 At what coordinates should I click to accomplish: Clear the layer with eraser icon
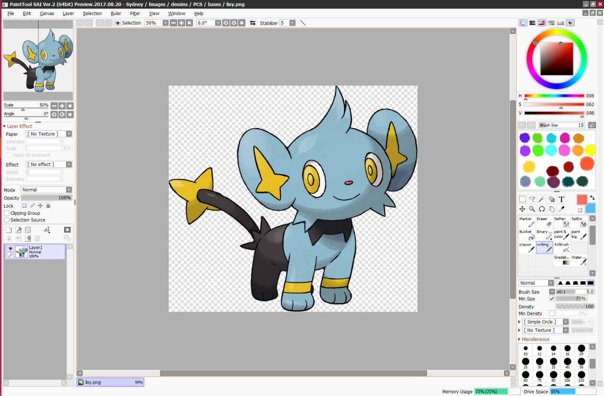pos(28,238)
